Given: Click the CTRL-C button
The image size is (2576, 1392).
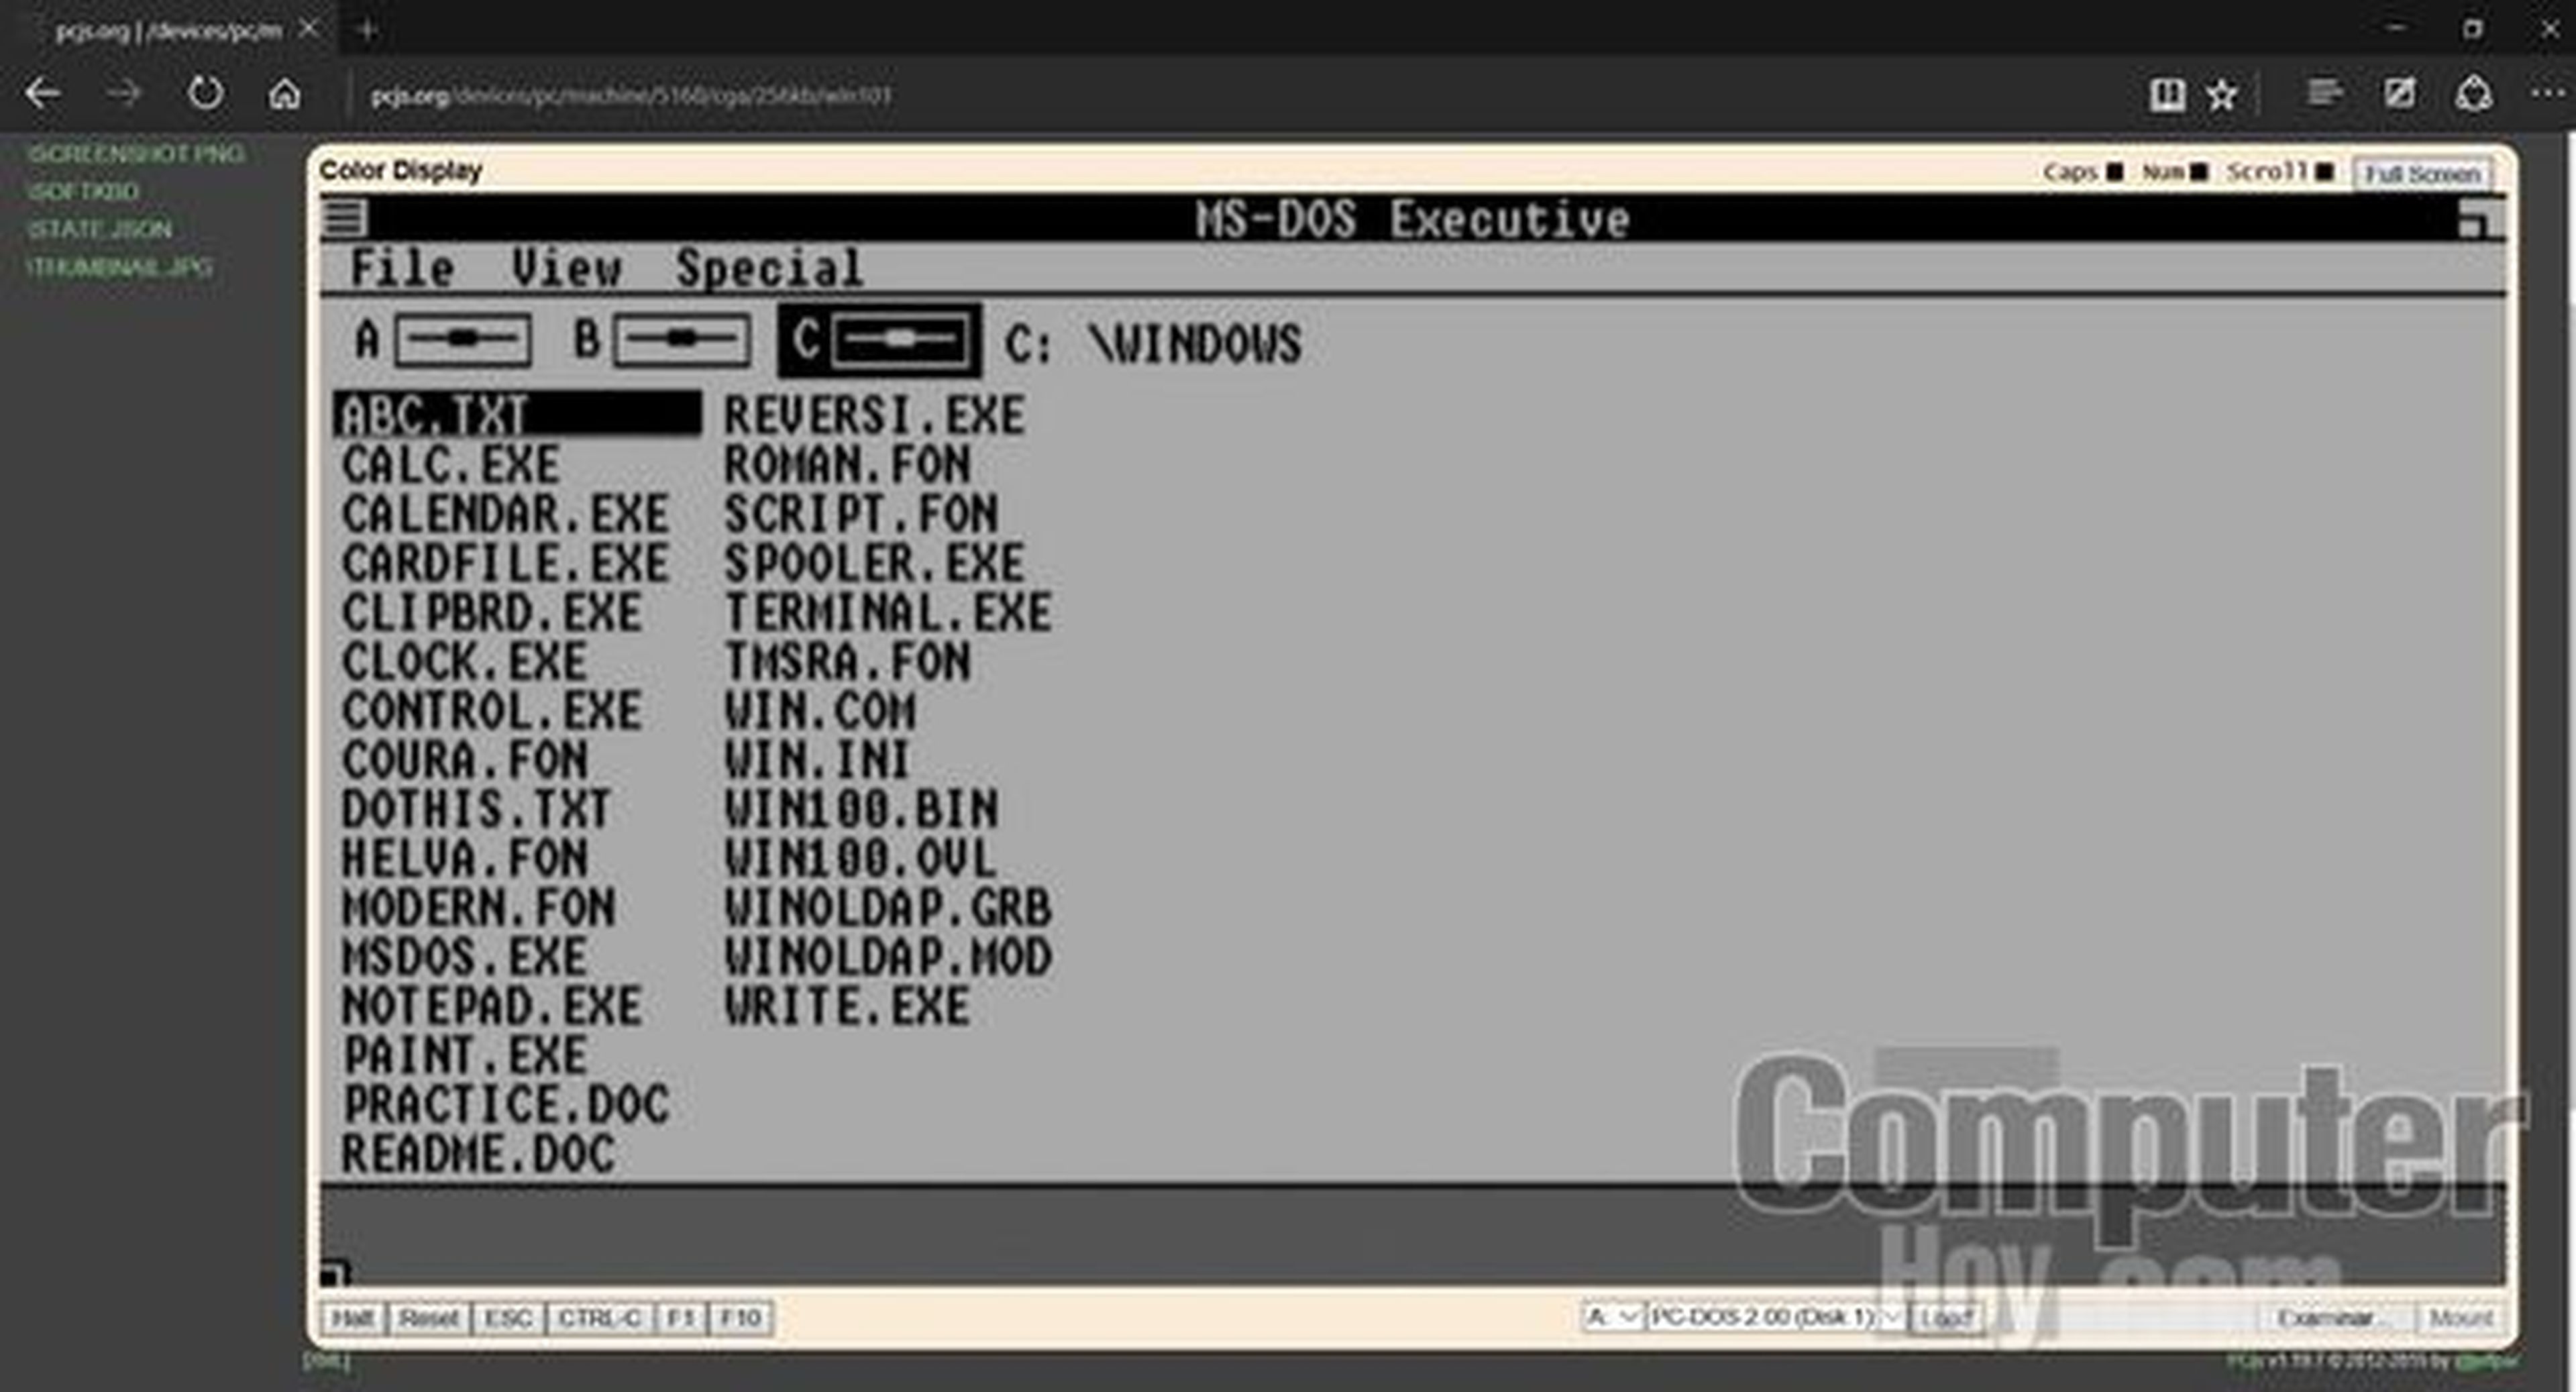Looking at the screenshot, I should 600,1318.
